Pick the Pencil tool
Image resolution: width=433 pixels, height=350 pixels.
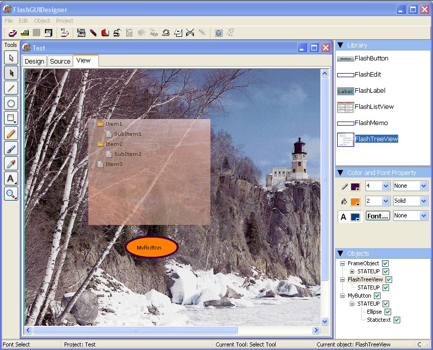tap(11, 134)
